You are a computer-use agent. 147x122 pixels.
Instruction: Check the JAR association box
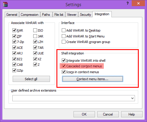point(35,36)
